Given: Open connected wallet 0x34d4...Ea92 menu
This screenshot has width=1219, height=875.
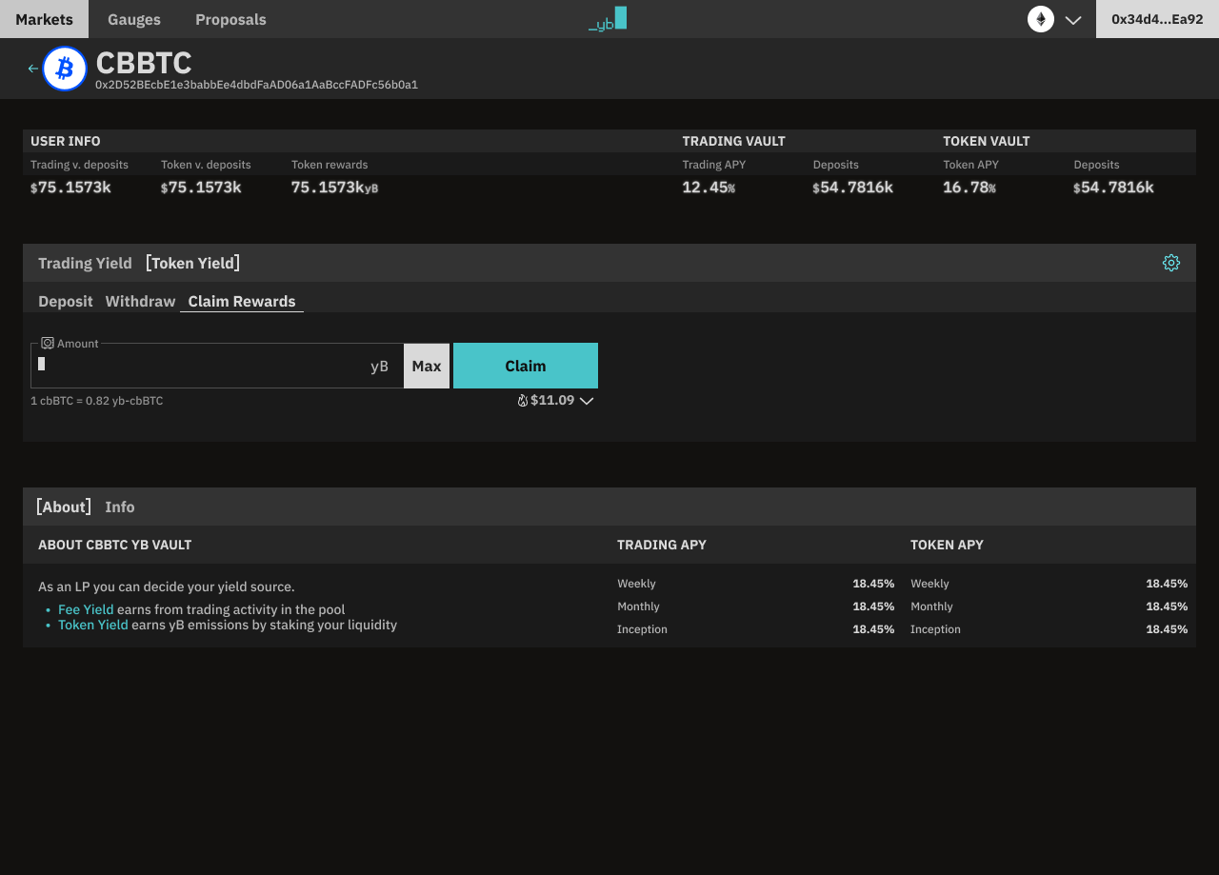Looking at the screenshot, I should point(1157,19).
